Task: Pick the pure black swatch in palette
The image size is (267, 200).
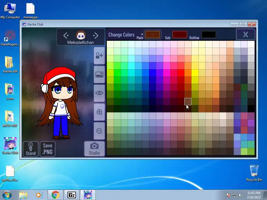Action: point(251,109)
